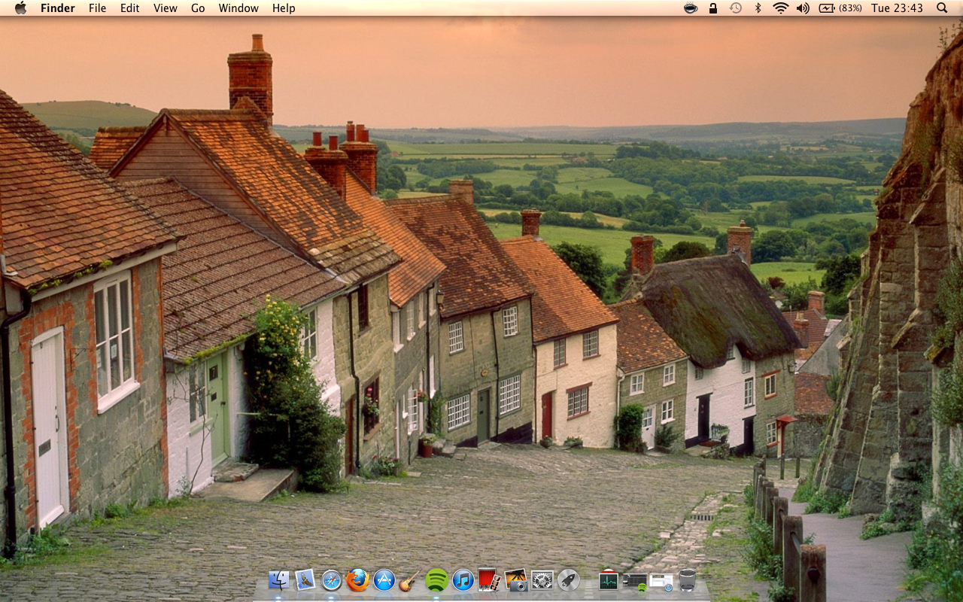Open Photo Booth from the Dock
The width and height of the screenshot is (963, 602).
[x=489, y=580]
